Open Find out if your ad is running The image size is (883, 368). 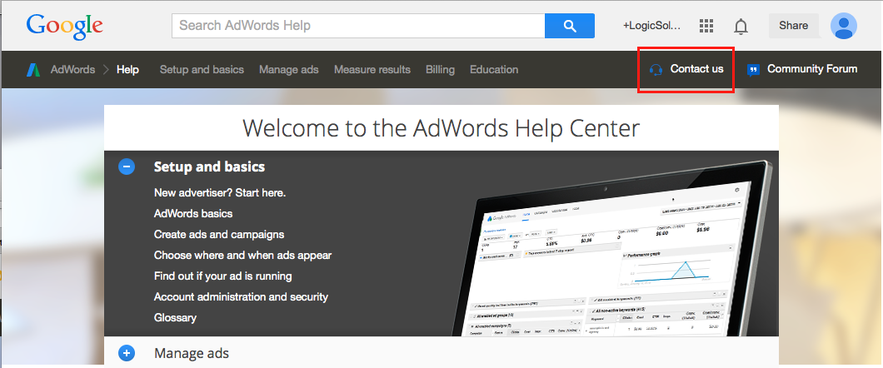(223, 276)
